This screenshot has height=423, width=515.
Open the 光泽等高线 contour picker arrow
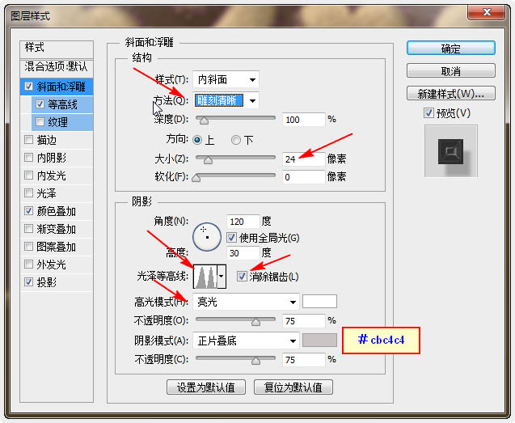pyautogui.click(x=222, y=277)
